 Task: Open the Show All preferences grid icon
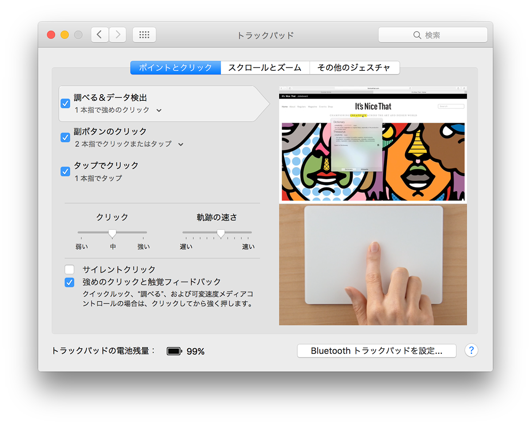[144, 35]
